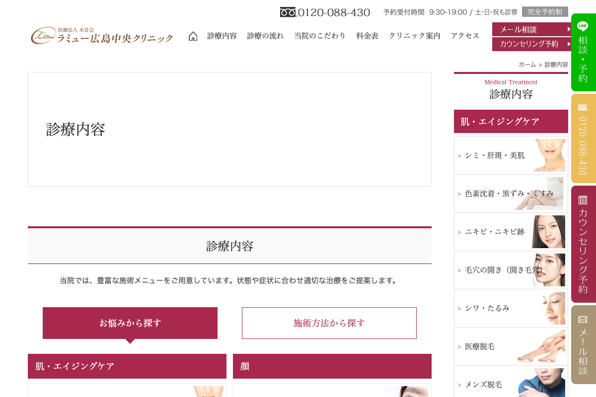Click the calendar icon on カウンセリング予約 sidebar tab

point(582,200)
